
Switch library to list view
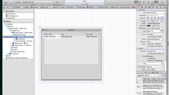(165, 75)
